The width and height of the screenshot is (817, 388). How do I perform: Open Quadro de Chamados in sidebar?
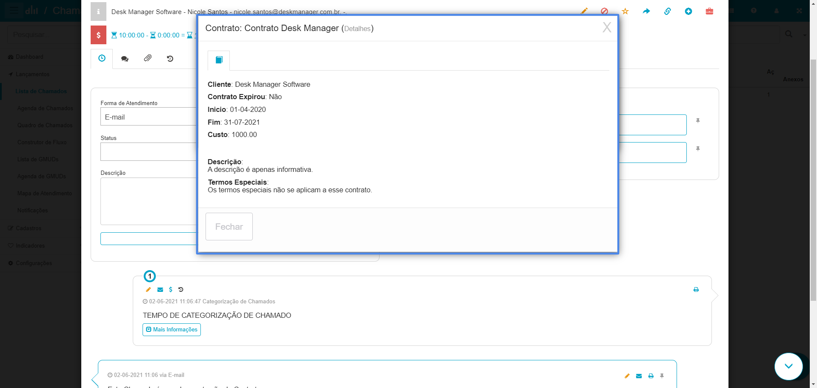tap(45, 126)
